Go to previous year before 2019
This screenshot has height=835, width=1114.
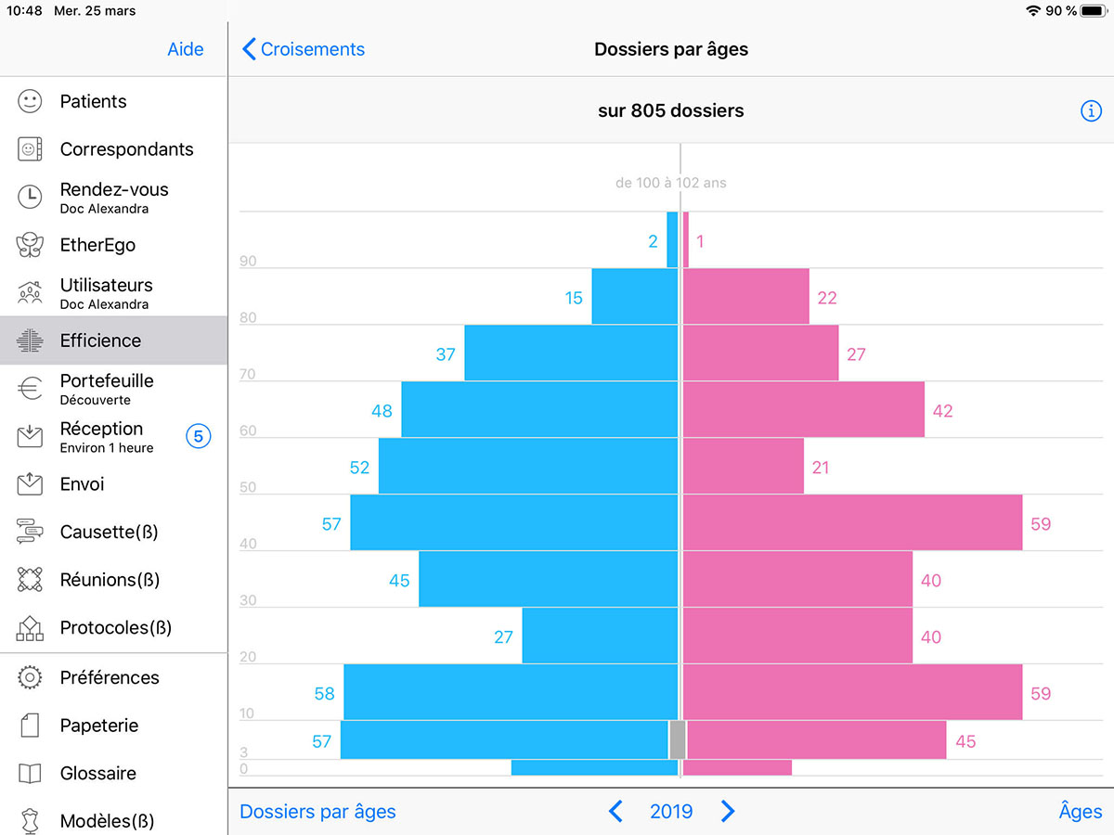click(615, 812)
